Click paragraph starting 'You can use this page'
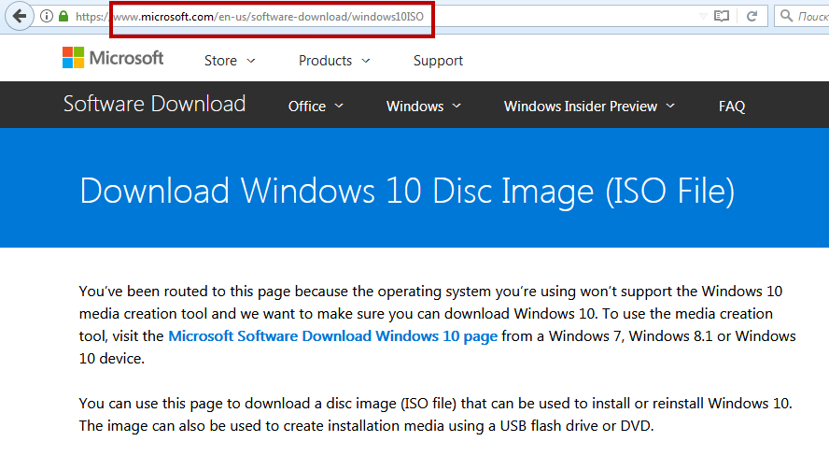The image size is (829, 470). pyautogui.click(x=436, y=415)
